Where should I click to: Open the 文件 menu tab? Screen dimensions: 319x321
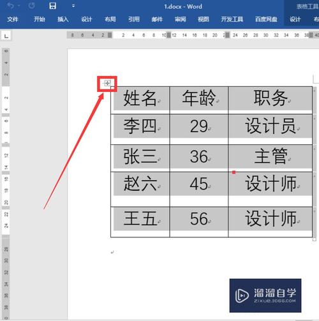pos(13,19)
